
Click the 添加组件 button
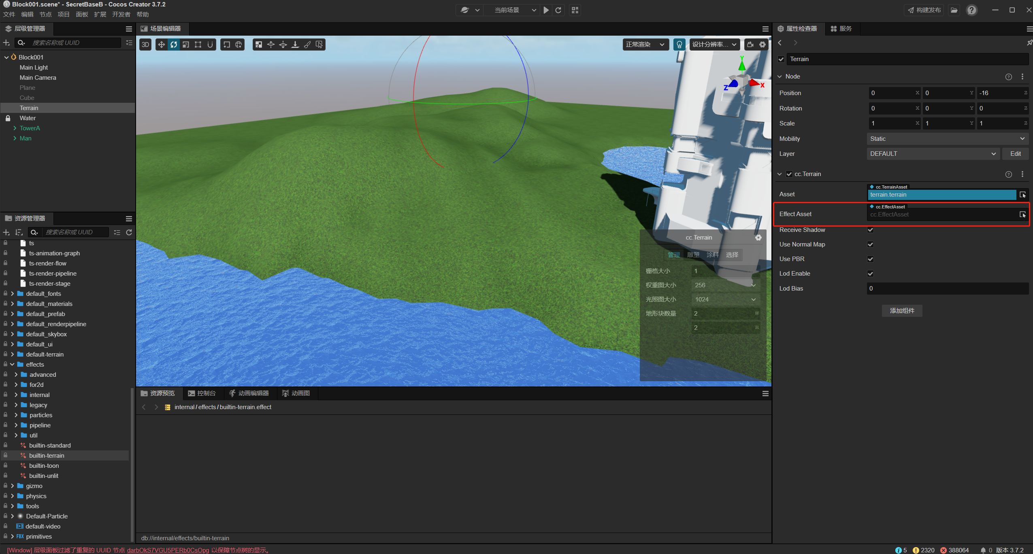[902, 311]
